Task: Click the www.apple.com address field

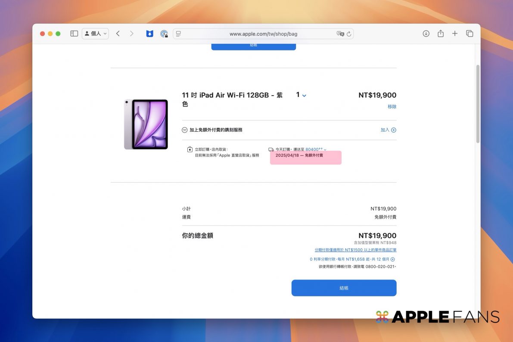Action: point(263,34)
